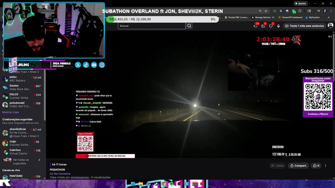Like the clip with thumbs up
Screen dimensions: 335x188
(316, 166)
